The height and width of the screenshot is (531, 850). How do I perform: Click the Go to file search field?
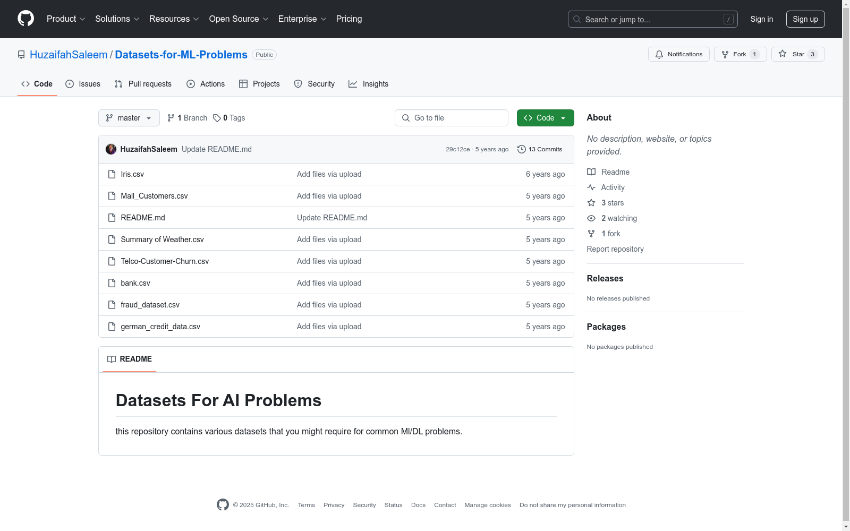click(452, 118)
